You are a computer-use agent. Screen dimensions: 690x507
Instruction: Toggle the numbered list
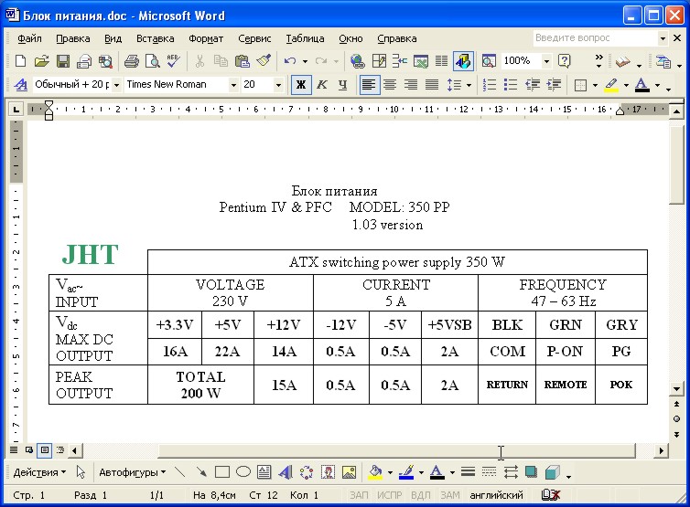pyautogui.click(x=490, y=84)
